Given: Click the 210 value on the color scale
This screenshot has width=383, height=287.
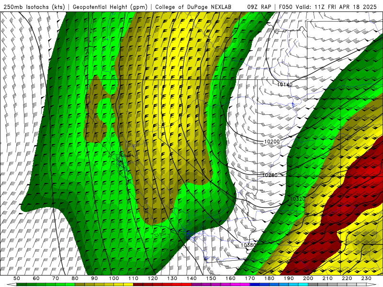Looking at the screenshot, I should (x=328, y=278).
